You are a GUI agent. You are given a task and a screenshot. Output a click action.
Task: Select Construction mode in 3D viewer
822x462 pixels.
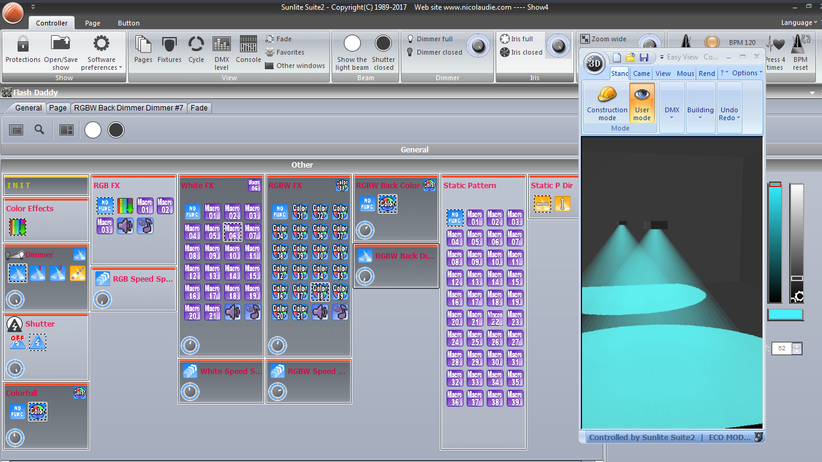click(607, 102)
